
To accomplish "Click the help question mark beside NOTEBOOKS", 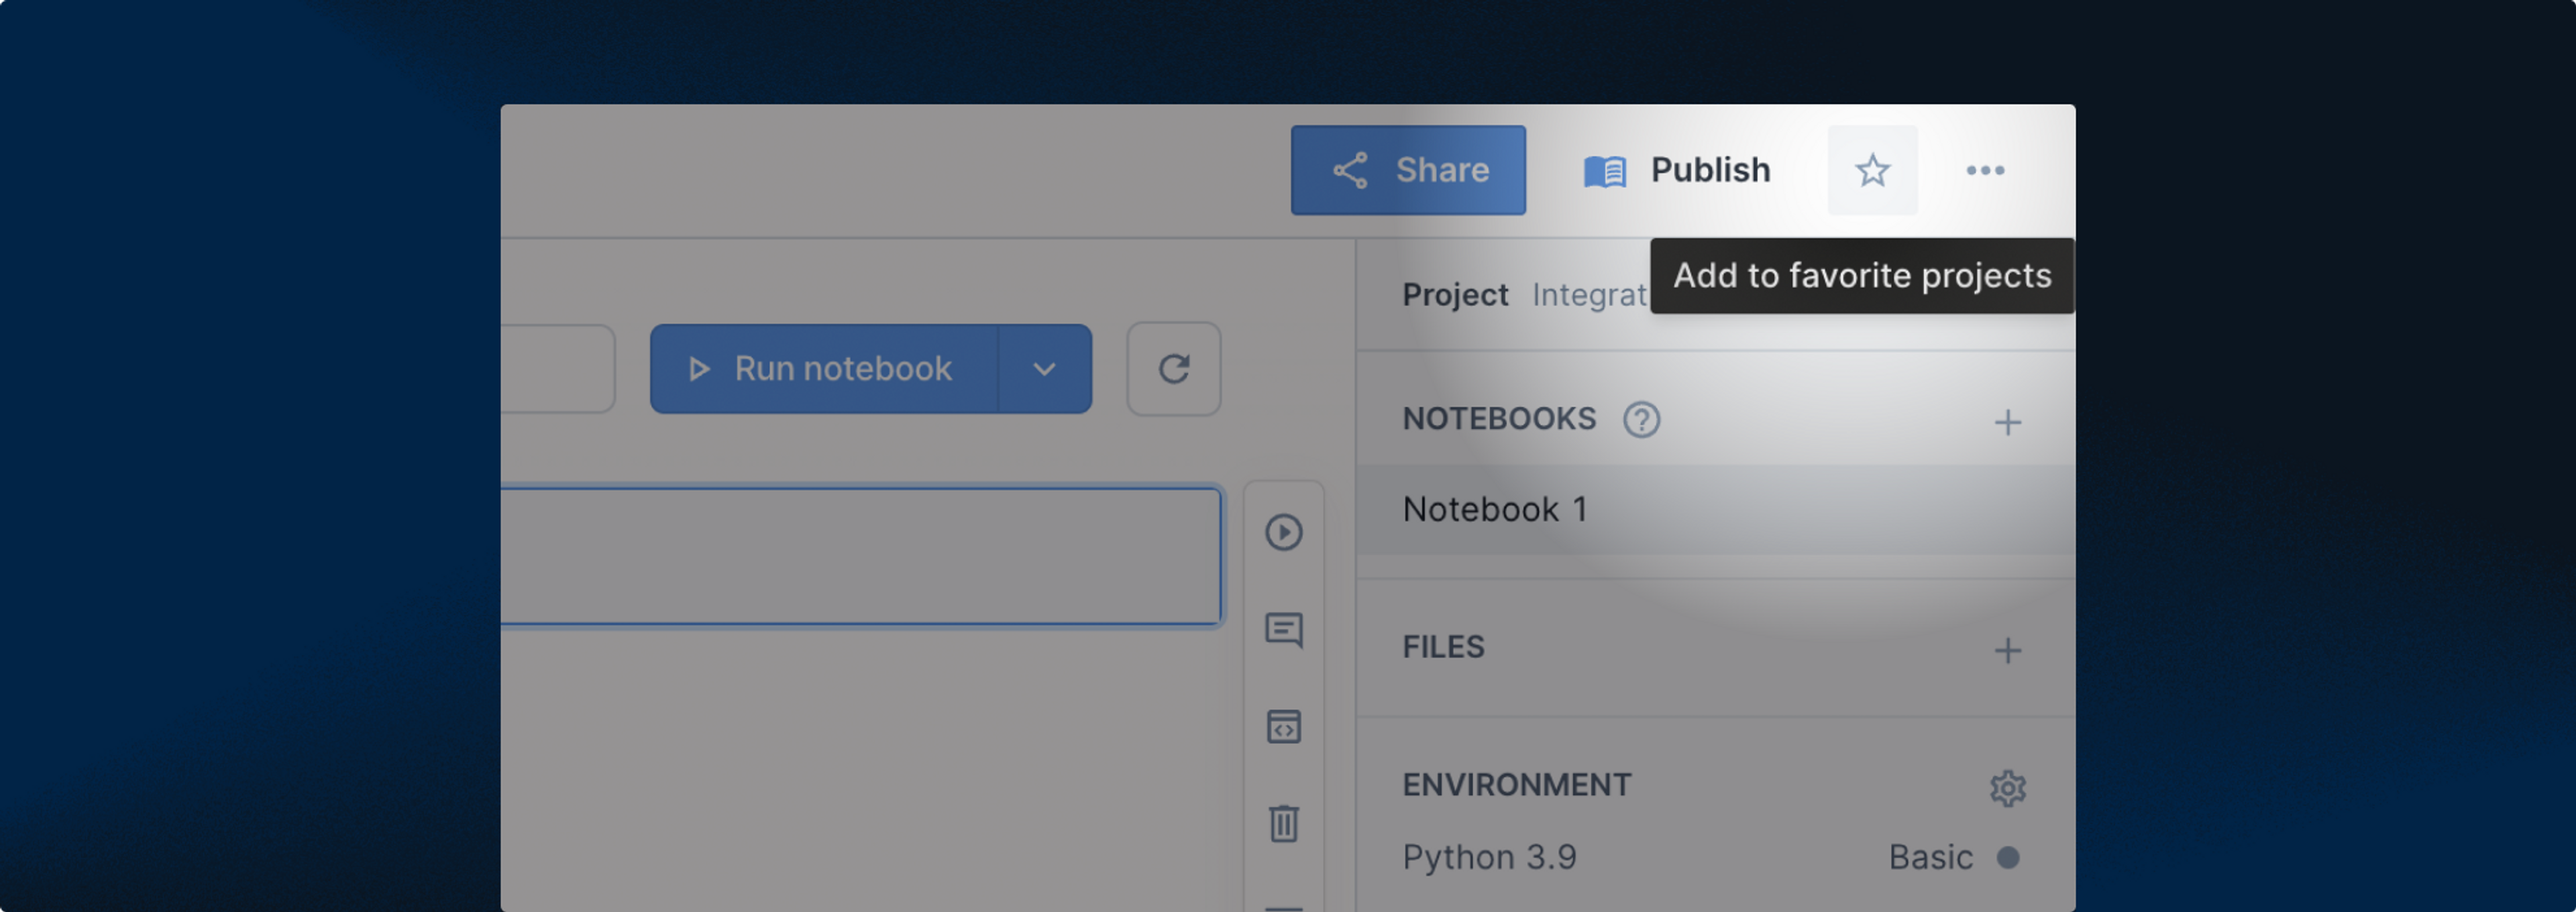I will 1641,420.
